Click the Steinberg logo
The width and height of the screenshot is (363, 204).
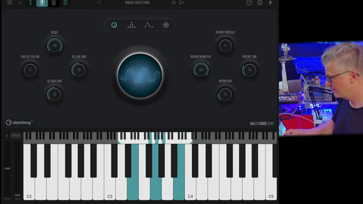click(19, 122)
